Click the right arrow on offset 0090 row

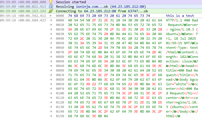51,61
